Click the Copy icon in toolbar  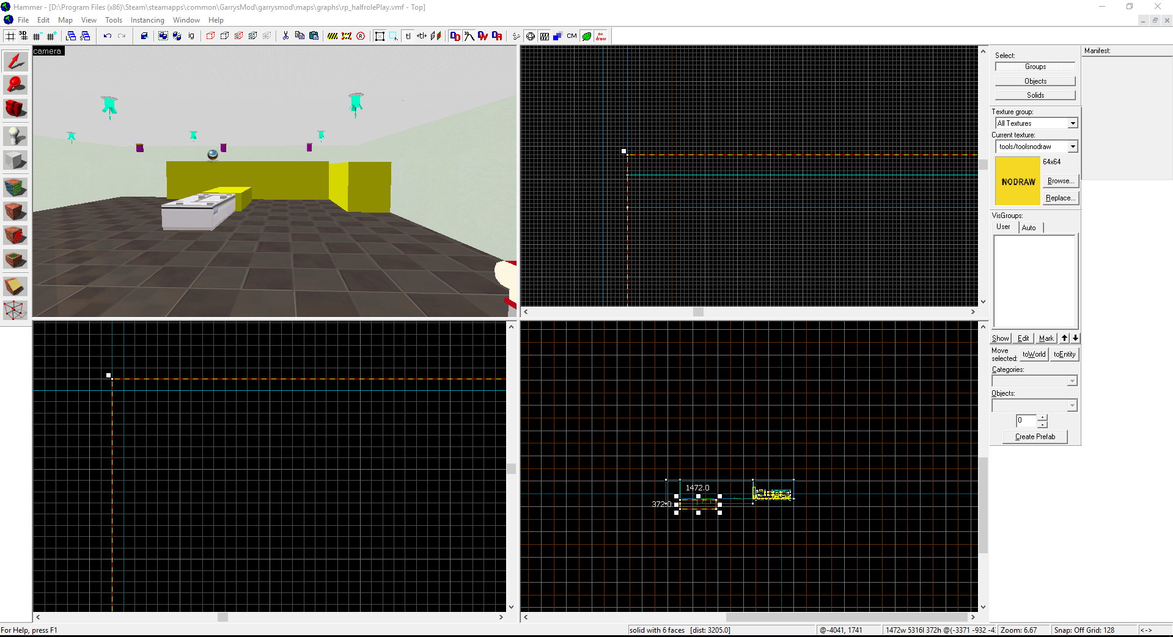coord(300,36)
